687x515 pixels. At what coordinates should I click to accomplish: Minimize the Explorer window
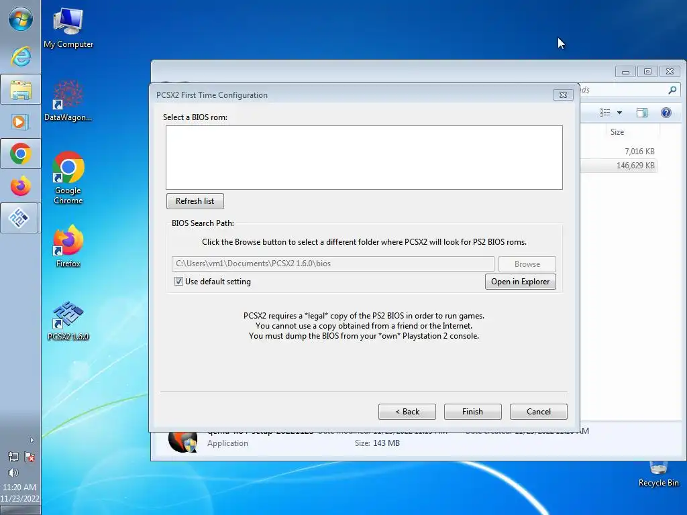pyautogui.click(x=626, y=71)
